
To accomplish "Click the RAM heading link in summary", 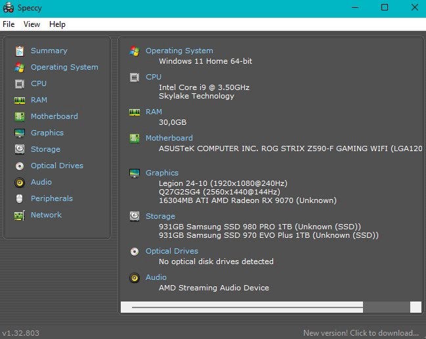I will pos(154,112).
